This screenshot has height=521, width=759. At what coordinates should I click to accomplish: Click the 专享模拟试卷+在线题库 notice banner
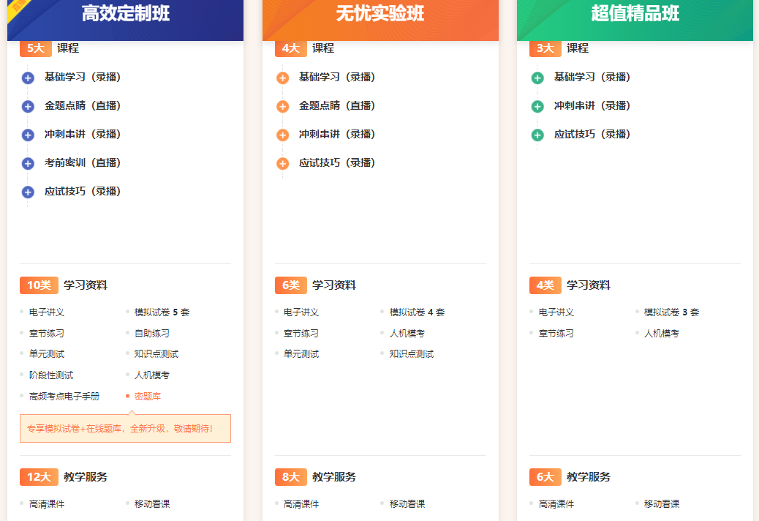[x=125, y=429]
